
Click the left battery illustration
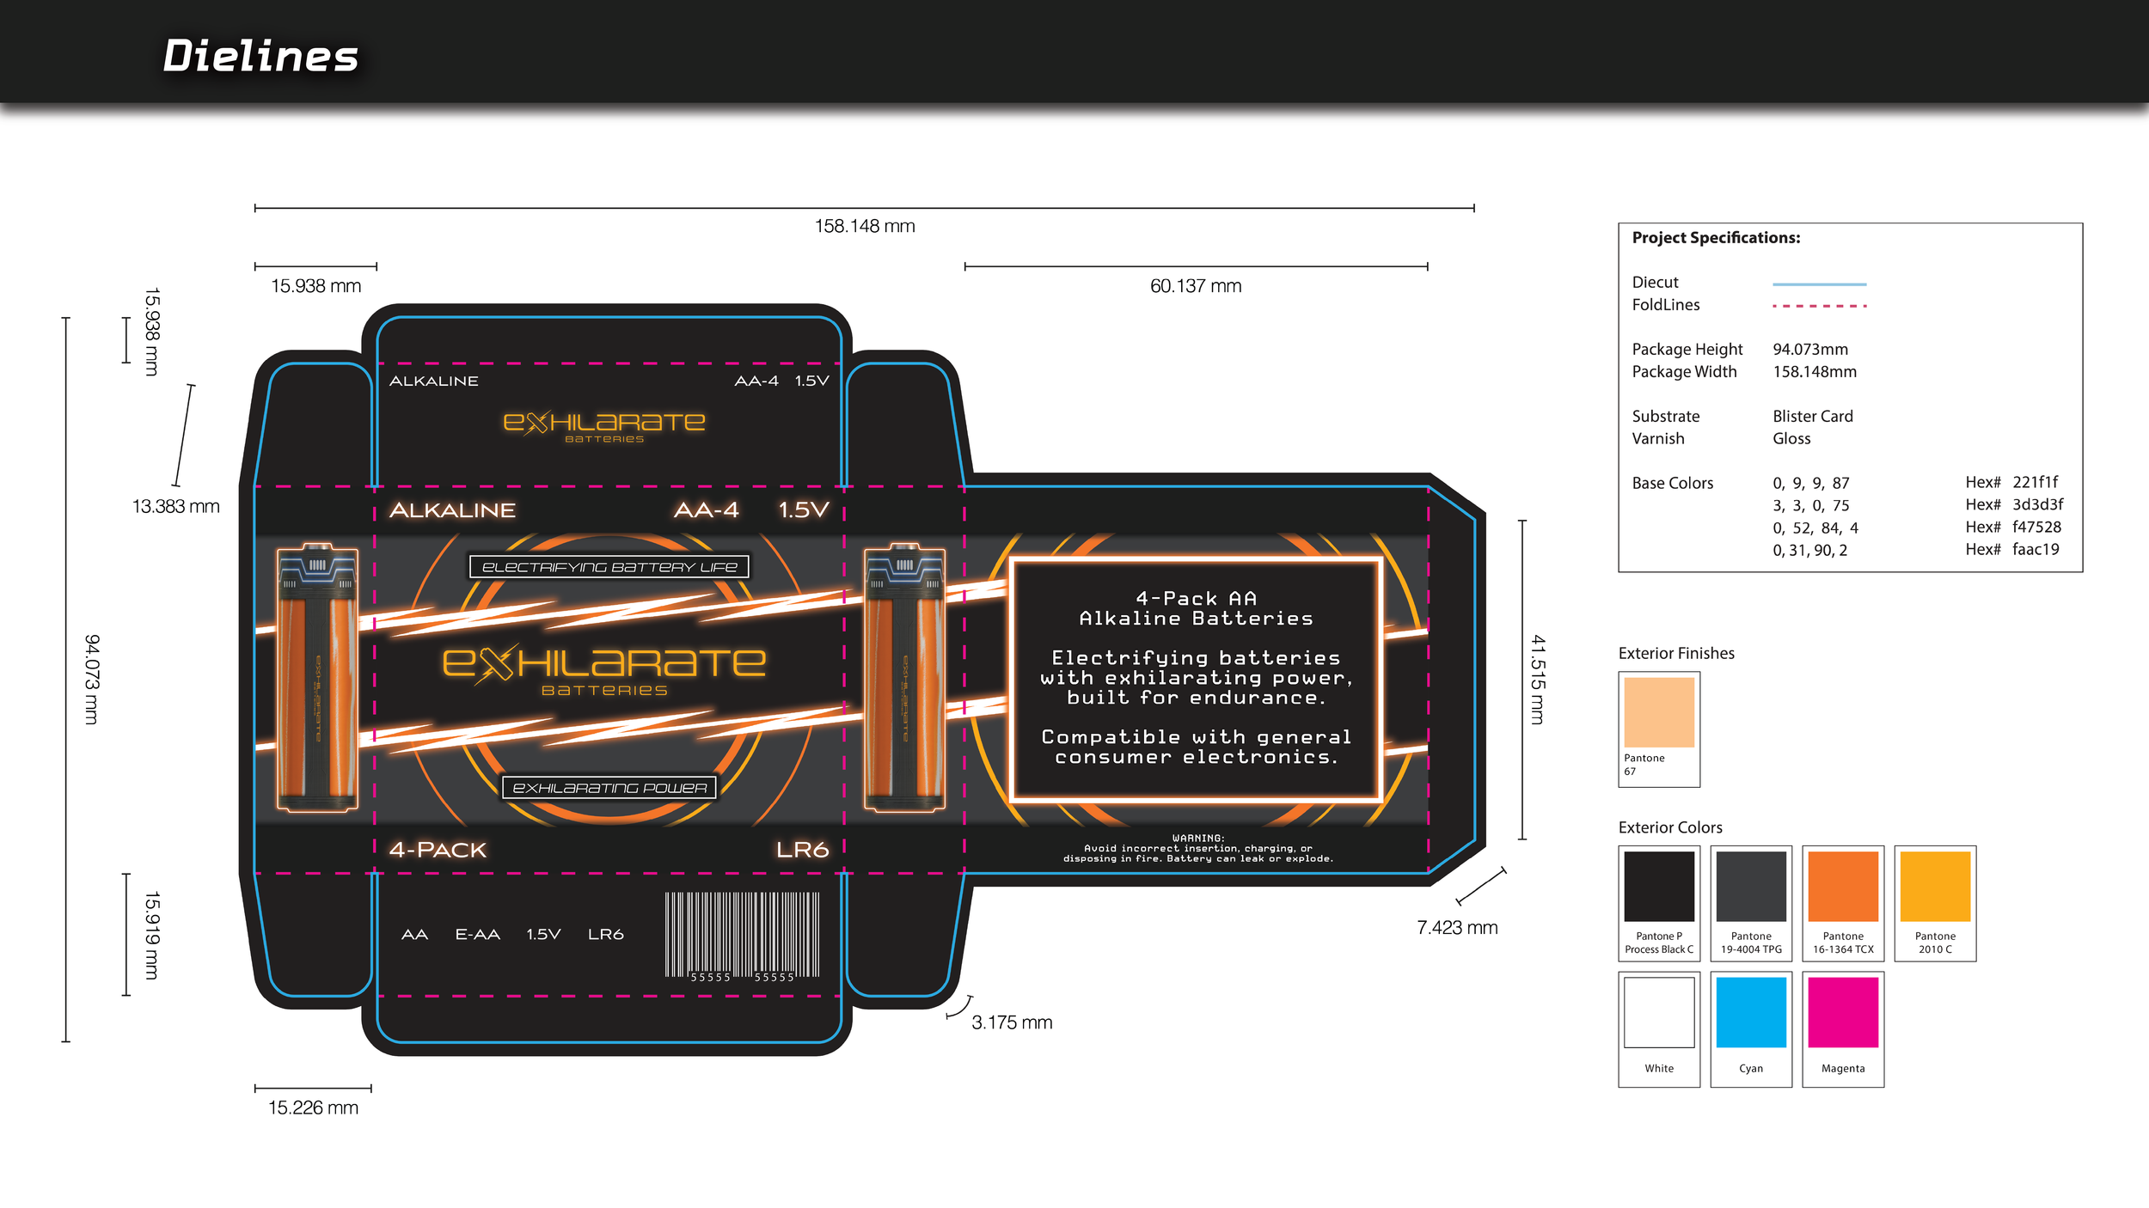316,677
